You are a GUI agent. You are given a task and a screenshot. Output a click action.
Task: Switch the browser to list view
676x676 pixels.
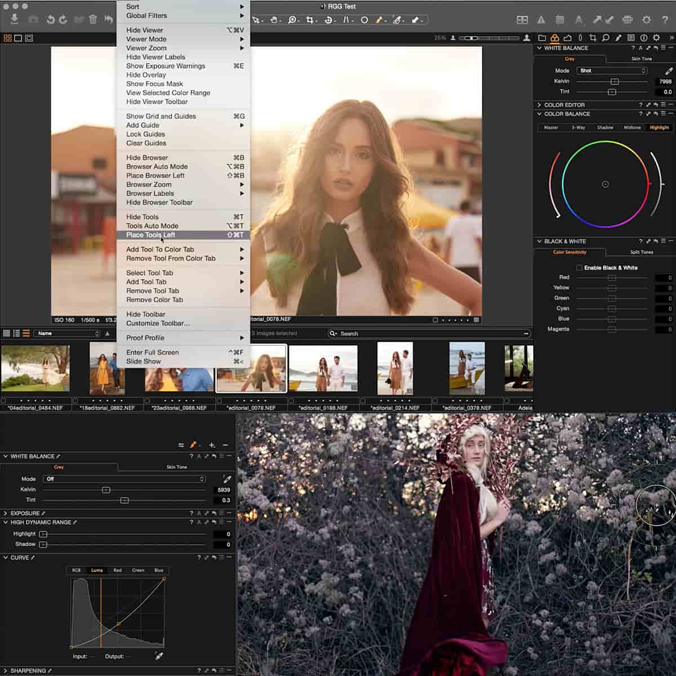tap(17, 333)
